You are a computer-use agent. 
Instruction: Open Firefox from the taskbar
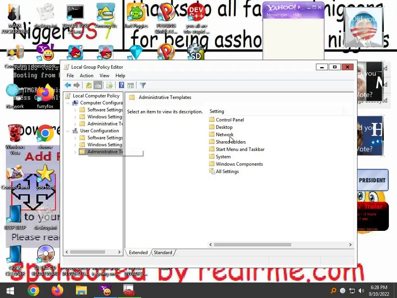tap(57, 290)
